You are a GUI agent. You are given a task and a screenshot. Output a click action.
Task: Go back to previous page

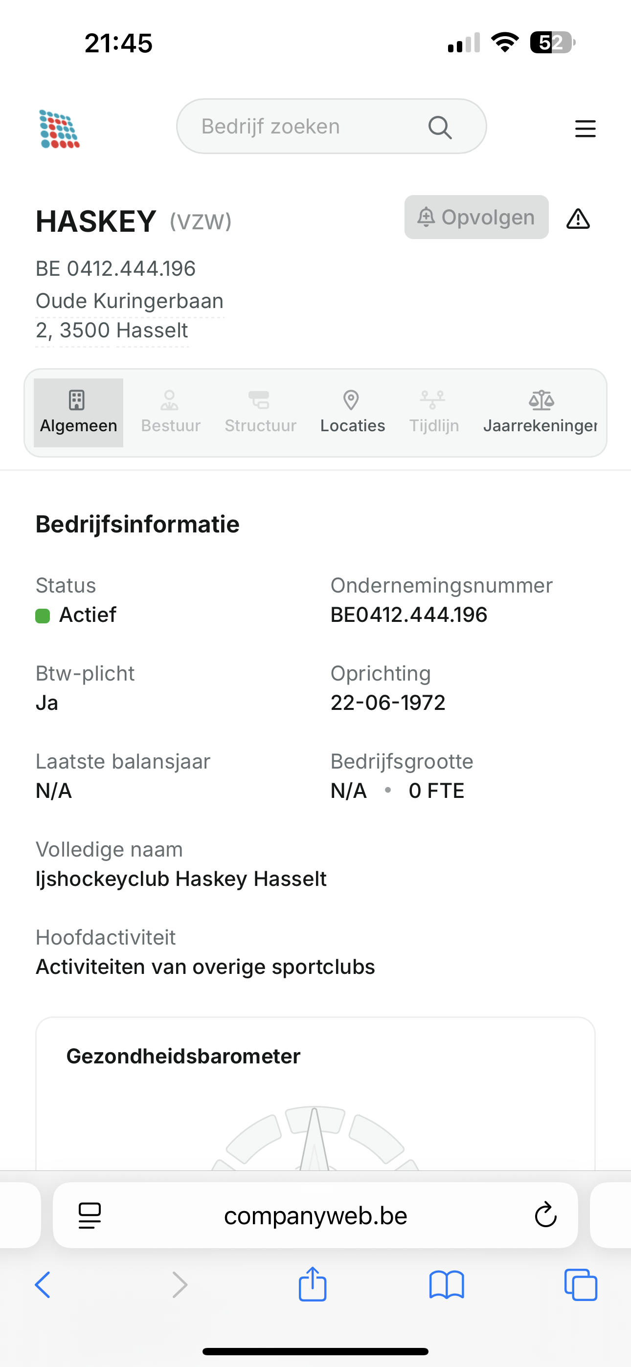[x=43, y=1284]
